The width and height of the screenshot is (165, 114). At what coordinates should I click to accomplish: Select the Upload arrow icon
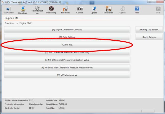(x=94, y=10)
